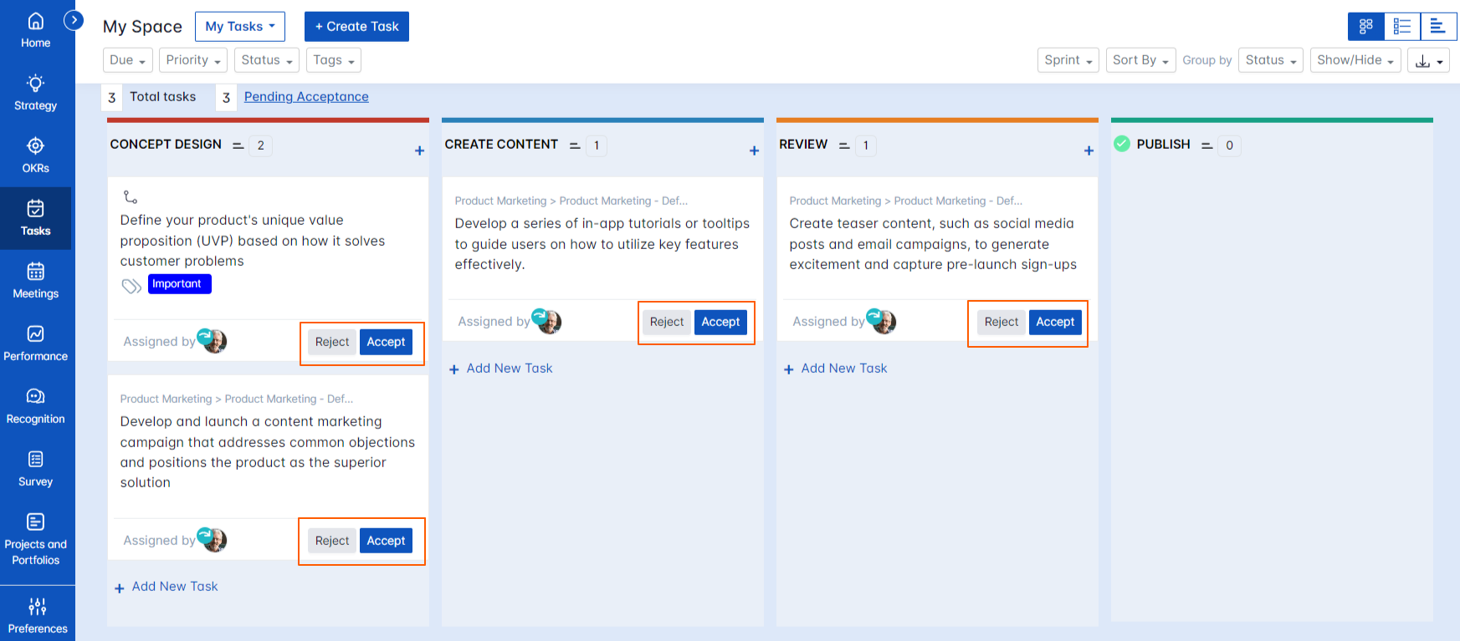Open the OKRs section in sidebar

point(35,155)
